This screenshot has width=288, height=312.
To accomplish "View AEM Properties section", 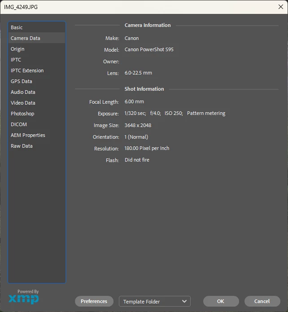I will click(x=37, y=135).
